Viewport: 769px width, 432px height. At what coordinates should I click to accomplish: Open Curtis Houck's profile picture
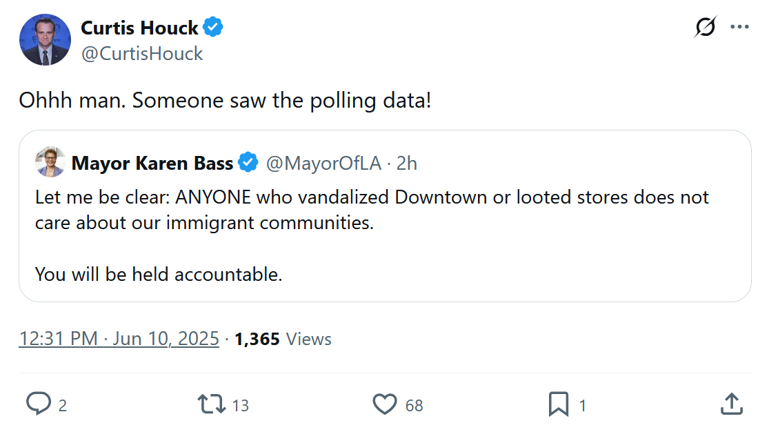pyautogui.click(x=45, y=40)
